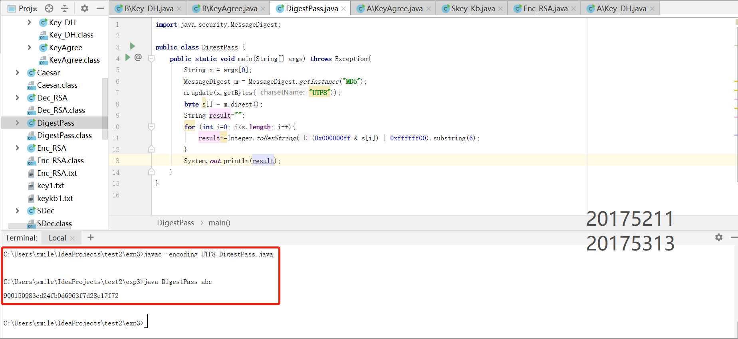Screen dimensions: 738x339
Task: Click the SDec class icon
Action: pos(31,211)
